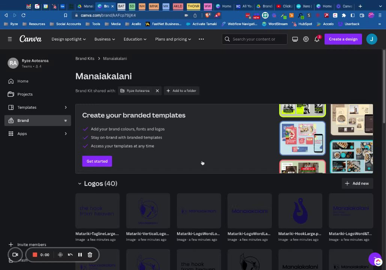The height and width of the screenshot is (270, 386).
Task: Open Projects in sidebar
Action: (38, 94)
